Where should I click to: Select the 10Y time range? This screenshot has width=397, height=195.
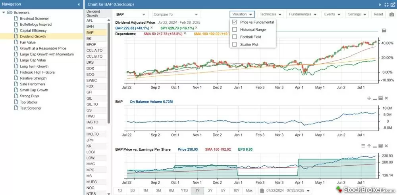tap(236, 191)
